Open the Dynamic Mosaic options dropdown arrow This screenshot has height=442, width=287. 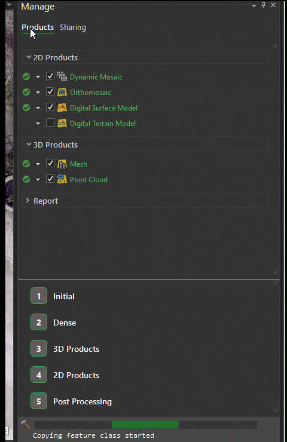click(x=38, y=77)
